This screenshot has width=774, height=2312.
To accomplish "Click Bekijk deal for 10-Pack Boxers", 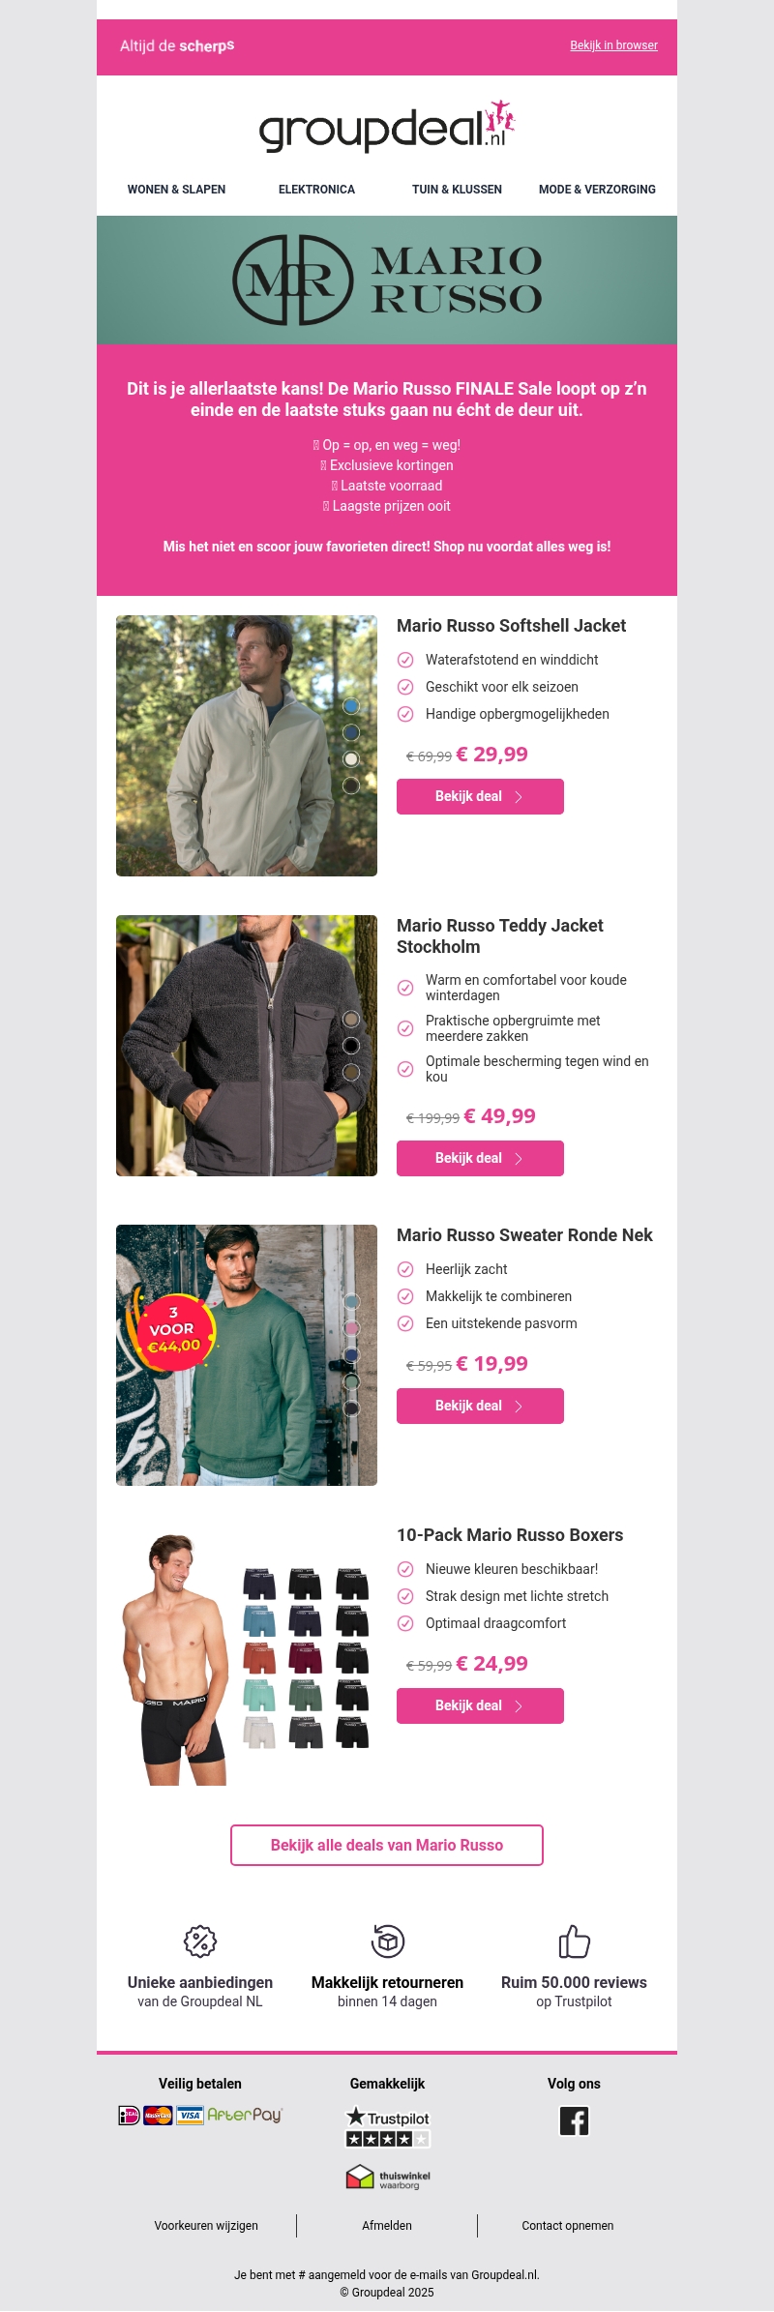I will click(x=480, y=1705).
